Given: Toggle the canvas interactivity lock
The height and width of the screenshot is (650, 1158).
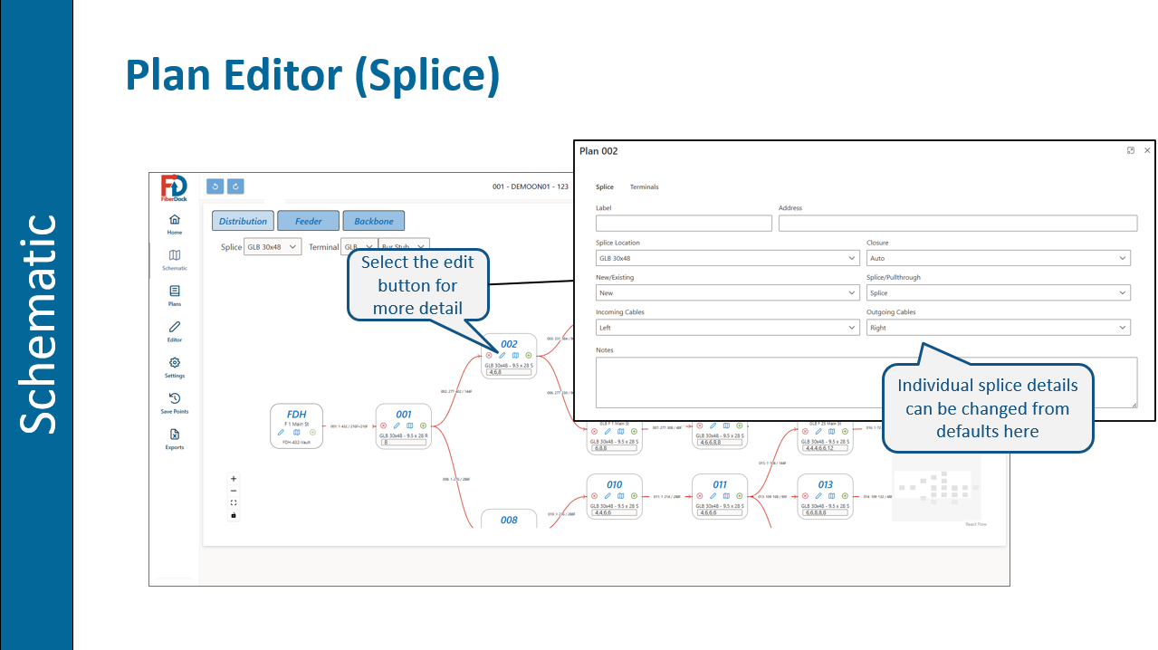Looking at the screenshot, I should tap(234, 515).
